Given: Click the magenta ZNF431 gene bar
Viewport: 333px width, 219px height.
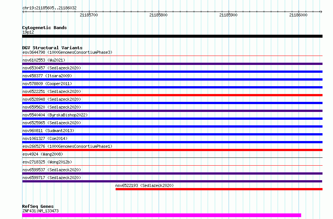Looking at the screenshot, I should coord(162,215).
